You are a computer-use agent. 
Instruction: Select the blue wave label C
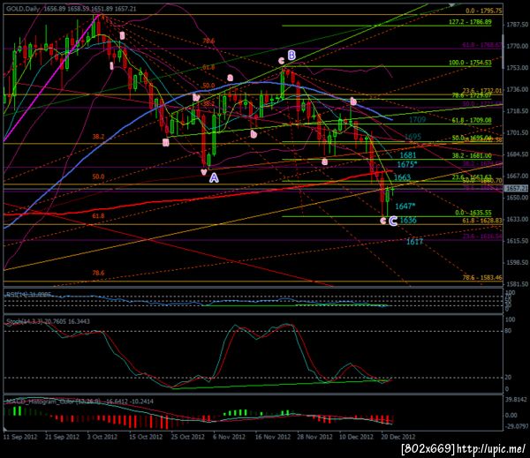393,221
